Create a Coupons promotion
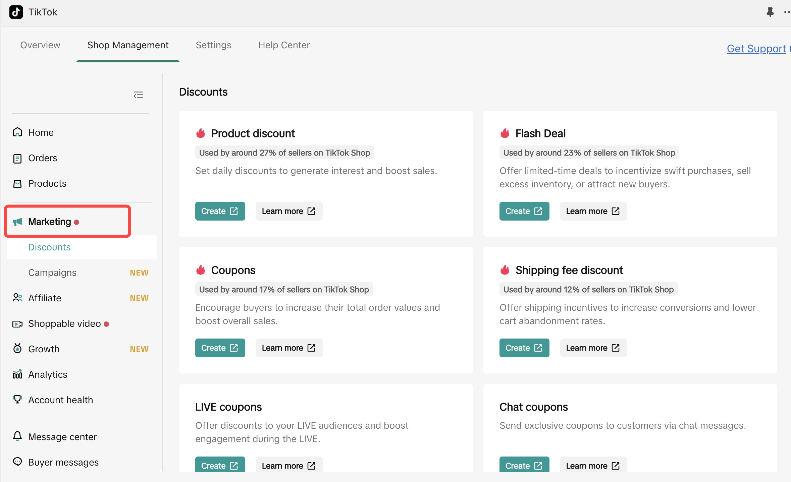 [x=220, y=348]
